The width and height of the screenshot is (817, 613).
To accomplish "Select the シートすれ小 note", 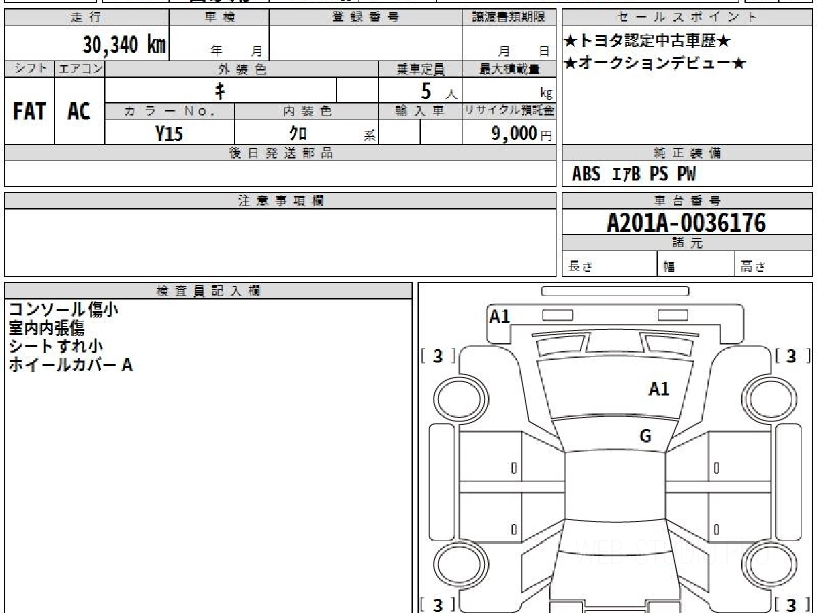I will click(x=56, y=346).
